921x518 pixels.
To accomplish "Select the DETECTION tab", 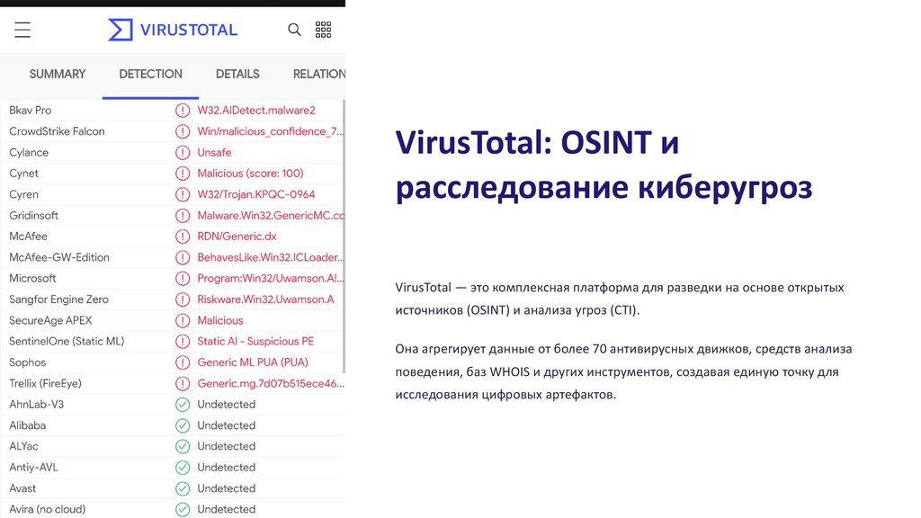I will point(150,74).
